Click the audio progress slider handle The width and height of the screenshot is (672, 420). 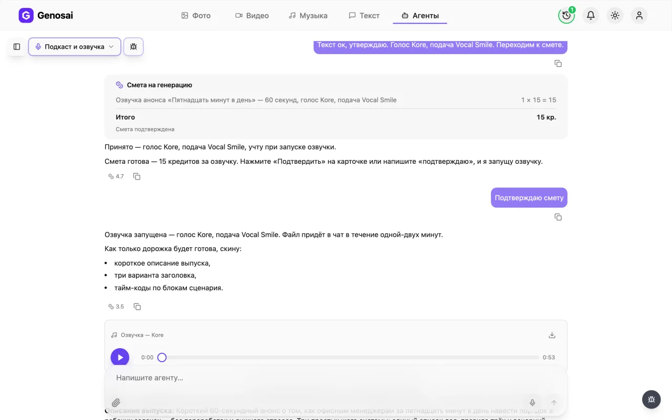[162, 358]
